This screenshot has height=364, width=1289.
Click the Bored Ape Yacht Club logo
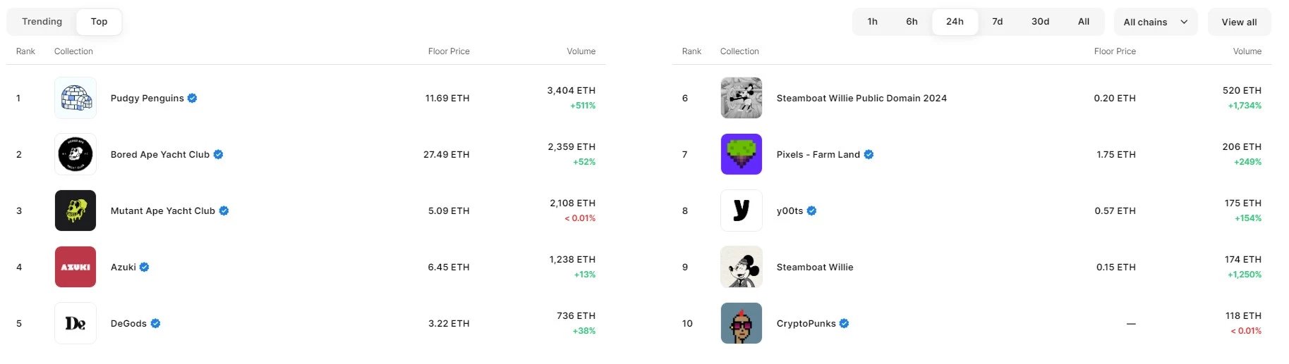pos(75,154)
